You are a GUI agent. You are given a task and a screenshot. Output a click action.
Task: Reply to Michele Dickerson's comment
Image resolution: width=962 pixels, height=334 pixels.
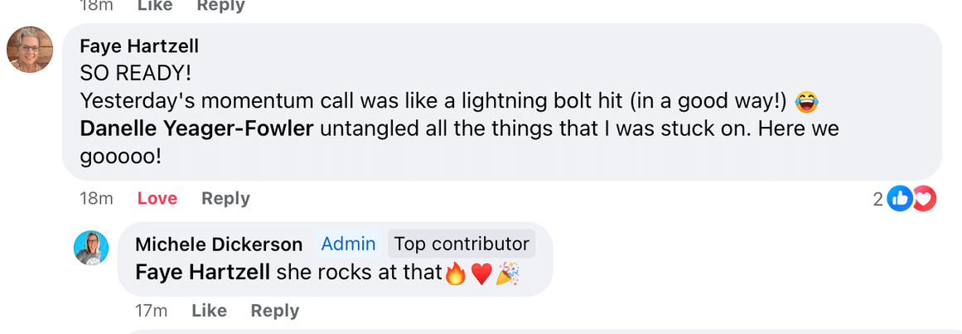coord(274,311)
